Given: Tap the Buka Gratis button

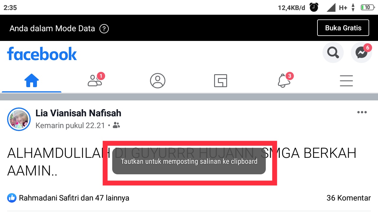Looking at the screenshot, I should pyautogui.click(x=343, y=28).
